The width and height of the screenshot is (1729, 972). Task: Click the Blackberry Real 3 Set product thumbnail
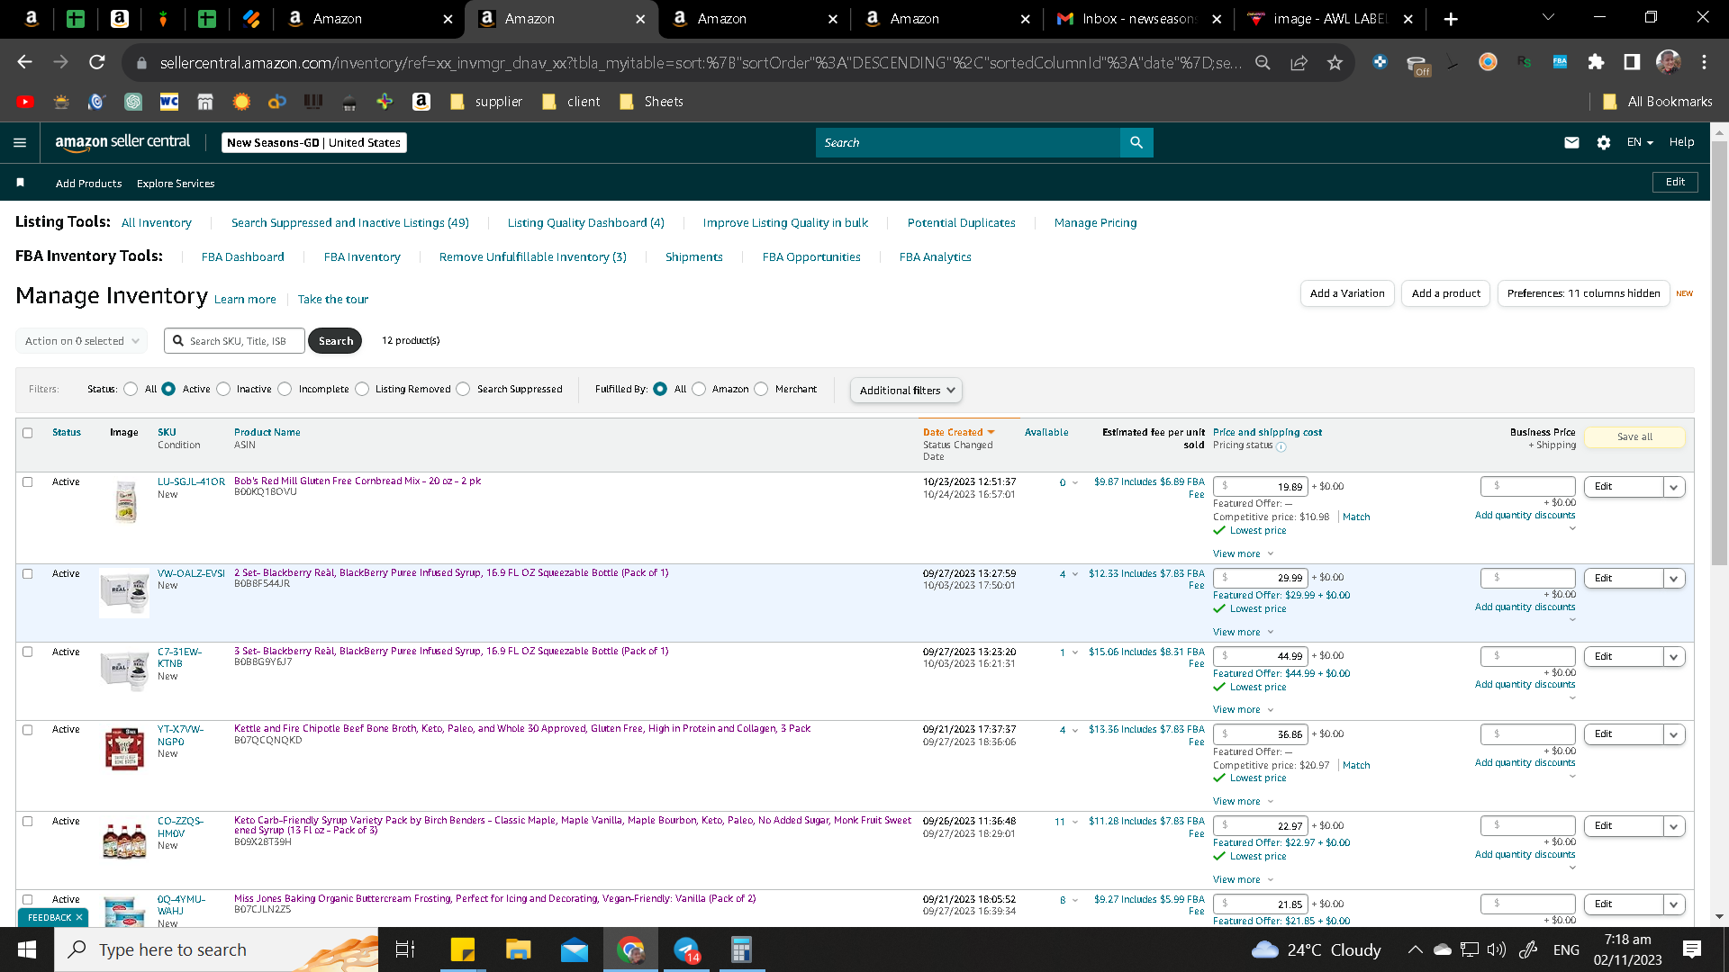[x=124, y=670]
